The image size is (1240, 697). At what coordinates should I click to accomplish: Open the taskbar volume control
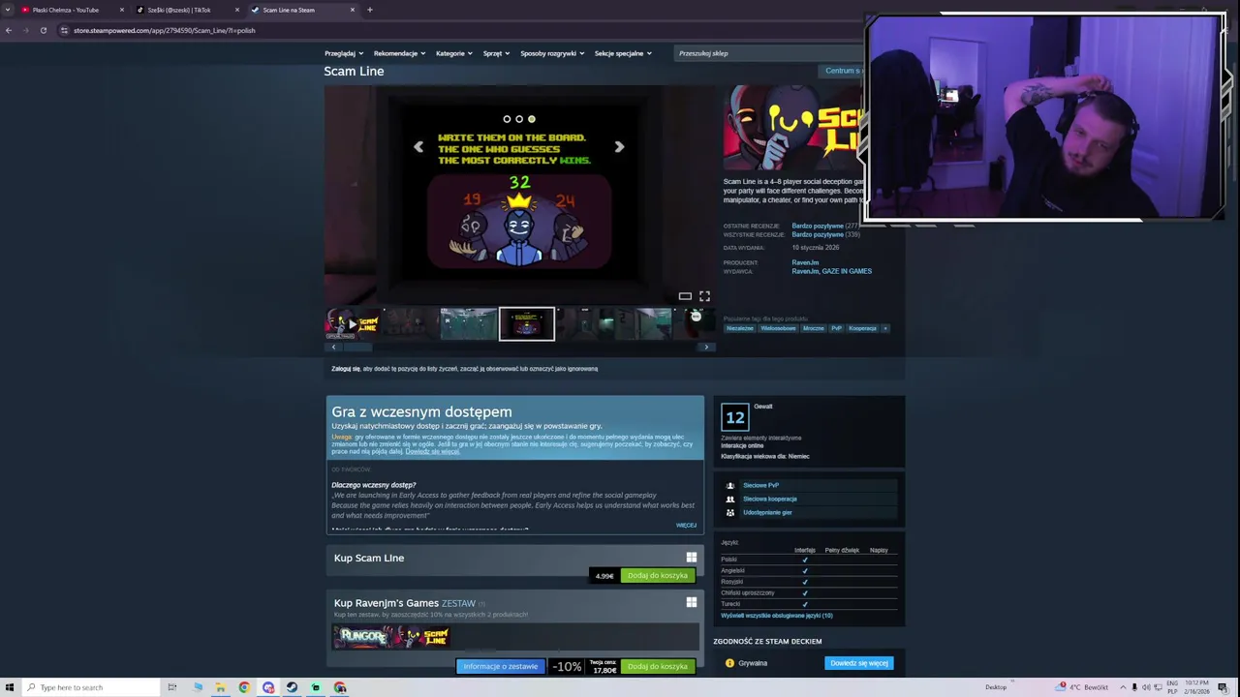tap(1146, 687)
